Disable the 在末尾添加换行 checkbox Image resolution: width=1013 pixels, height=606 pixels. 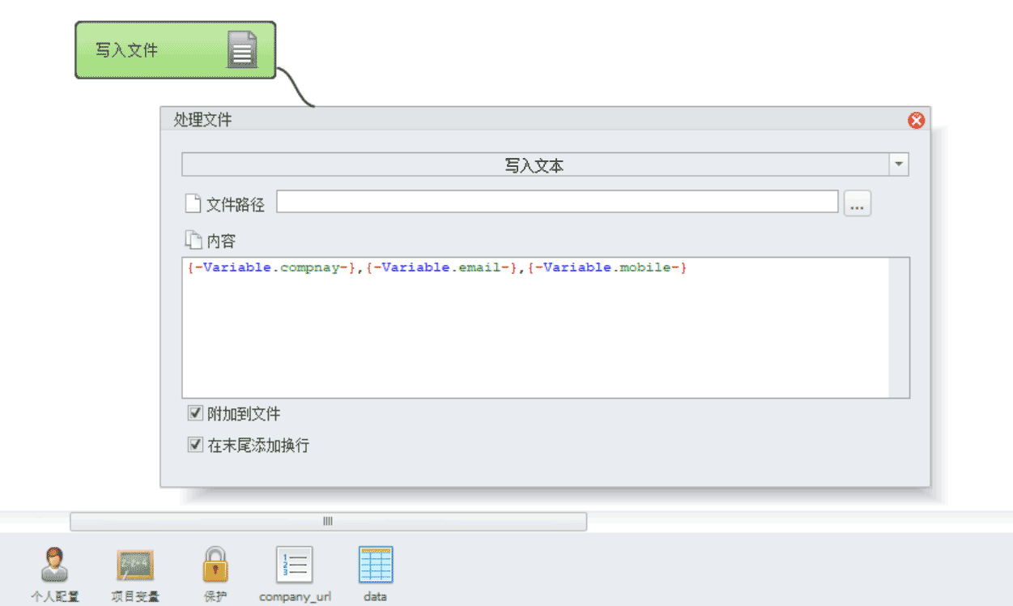195,445
